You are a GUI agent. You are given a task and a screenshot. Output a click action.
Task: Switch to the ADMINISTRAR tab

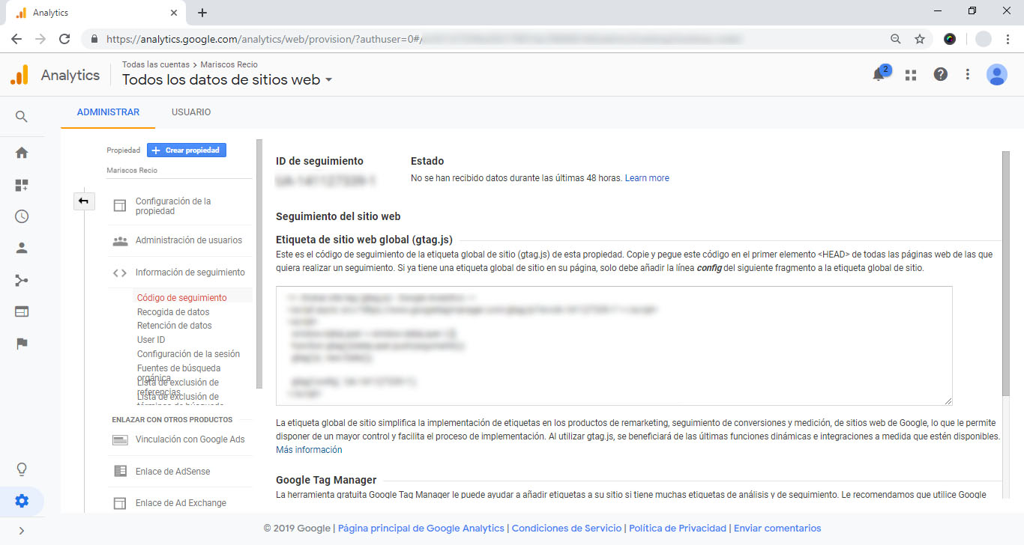(108, 112)
